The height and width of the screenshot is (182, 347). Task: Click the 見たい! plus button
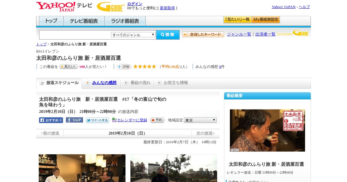click(x=69, y=66)
